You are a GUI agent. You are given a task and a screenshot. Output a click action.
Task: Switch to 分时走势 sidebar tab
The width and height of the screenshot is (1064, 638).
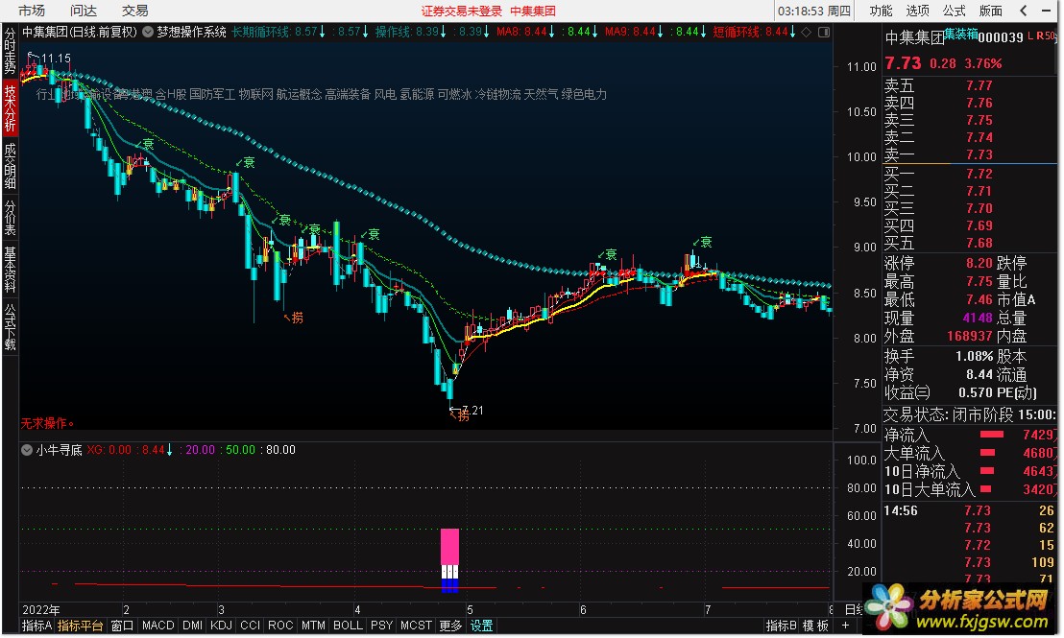click(11, 52)
